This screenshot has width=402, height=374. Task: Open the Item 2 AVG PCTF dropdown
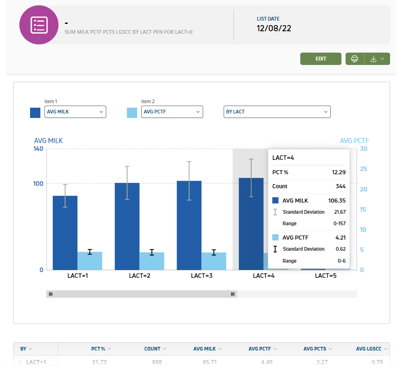pyautogui.click(x=172, y=112)
